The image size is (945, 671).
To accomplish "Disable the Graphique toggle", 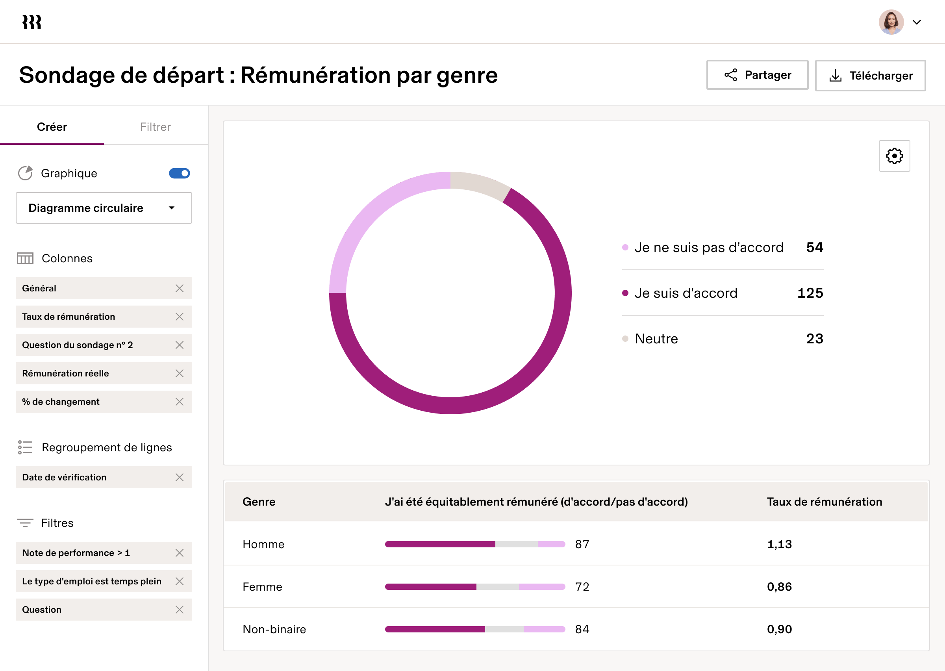I will point(179,173).
